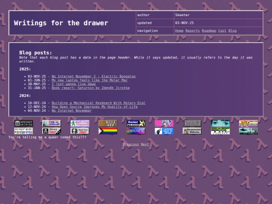Open the Reports navigation link
The width and height of the screenshot is (272, 204).
coord(192,31)
